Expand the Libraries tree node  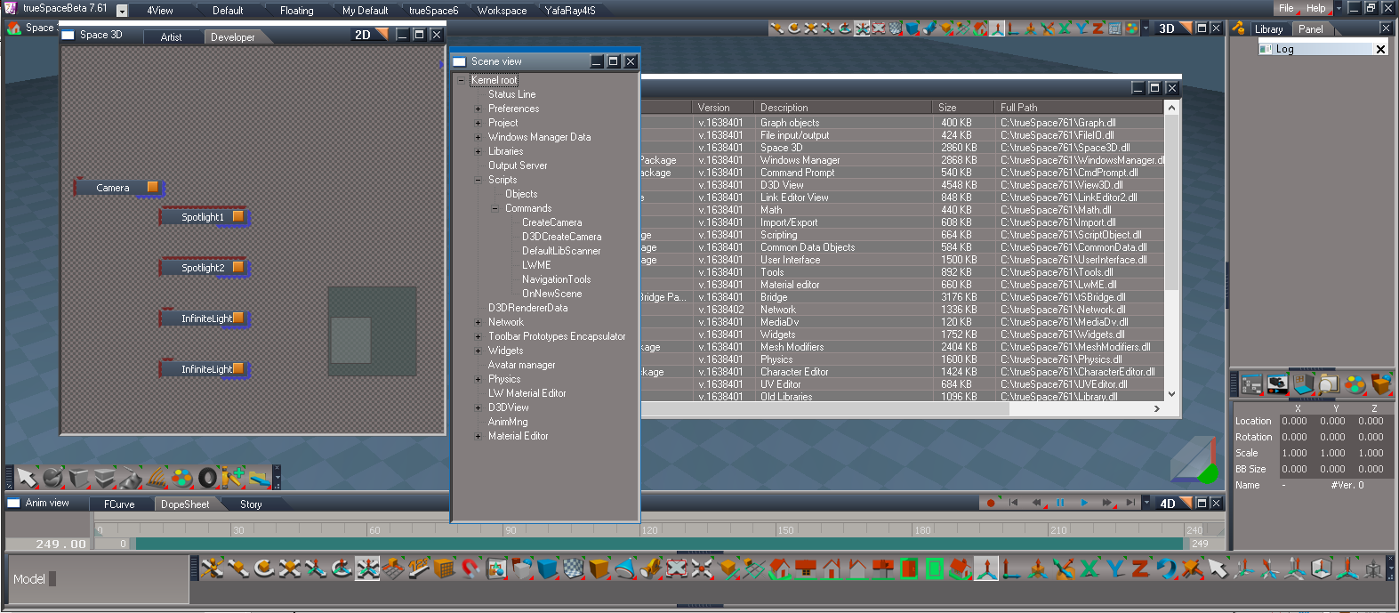(x=478, y=151)
